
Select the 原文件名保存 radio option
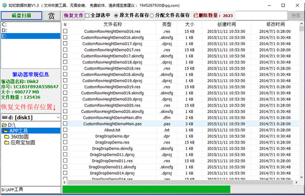[116, 16]
